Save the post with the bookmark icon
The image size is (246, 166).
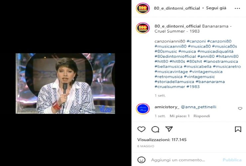pyautogui.click(x=238, y=129)
